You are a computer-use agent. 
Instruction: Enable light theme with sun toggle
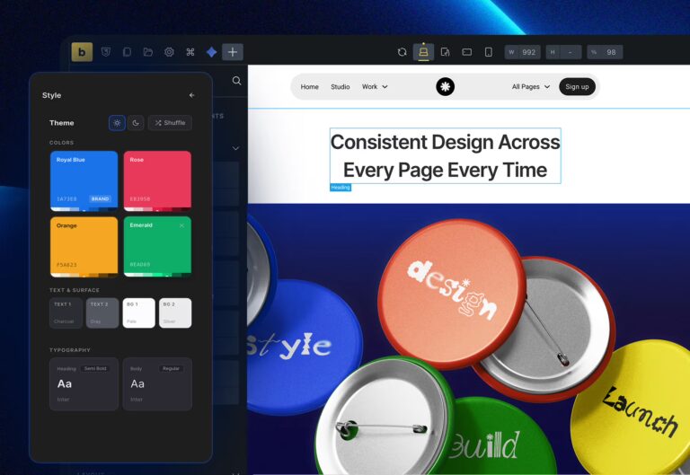117,123
